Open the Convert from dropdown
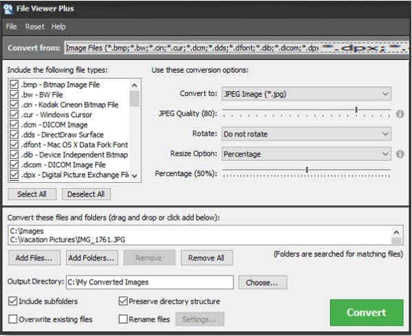Screen dimensions: 412x336 point(236,48)
